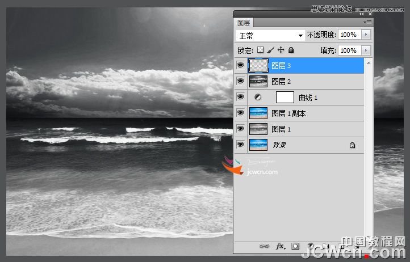Click the lock image pixels brush icon
Image resolution: width=410 pixels, height=262 pixels.
pos(271,50)
